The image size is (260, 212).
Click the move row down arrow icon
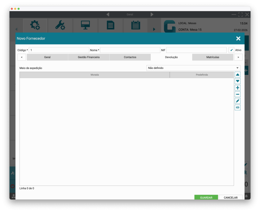(x=237, y=81)
